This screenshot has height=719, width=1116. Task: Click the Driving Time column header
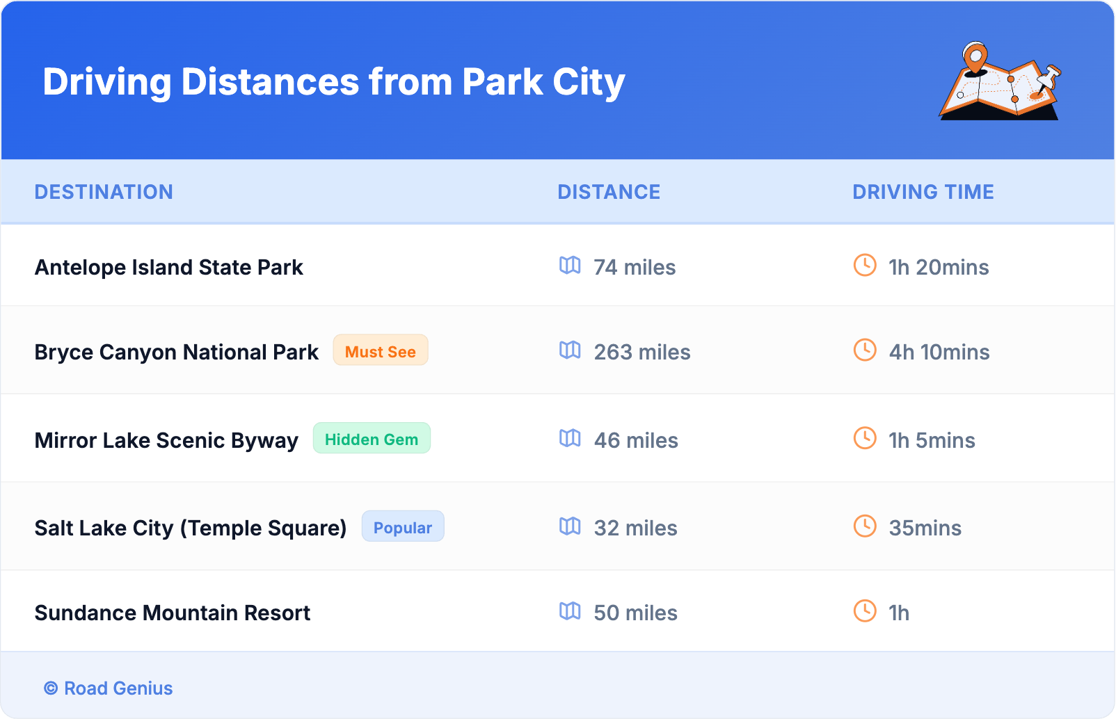tap(923, 192)
